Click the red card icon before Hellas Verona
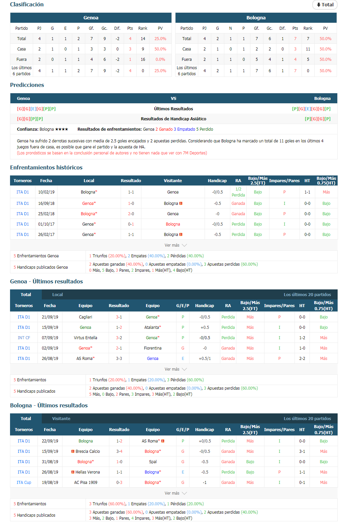 [73, 472]
